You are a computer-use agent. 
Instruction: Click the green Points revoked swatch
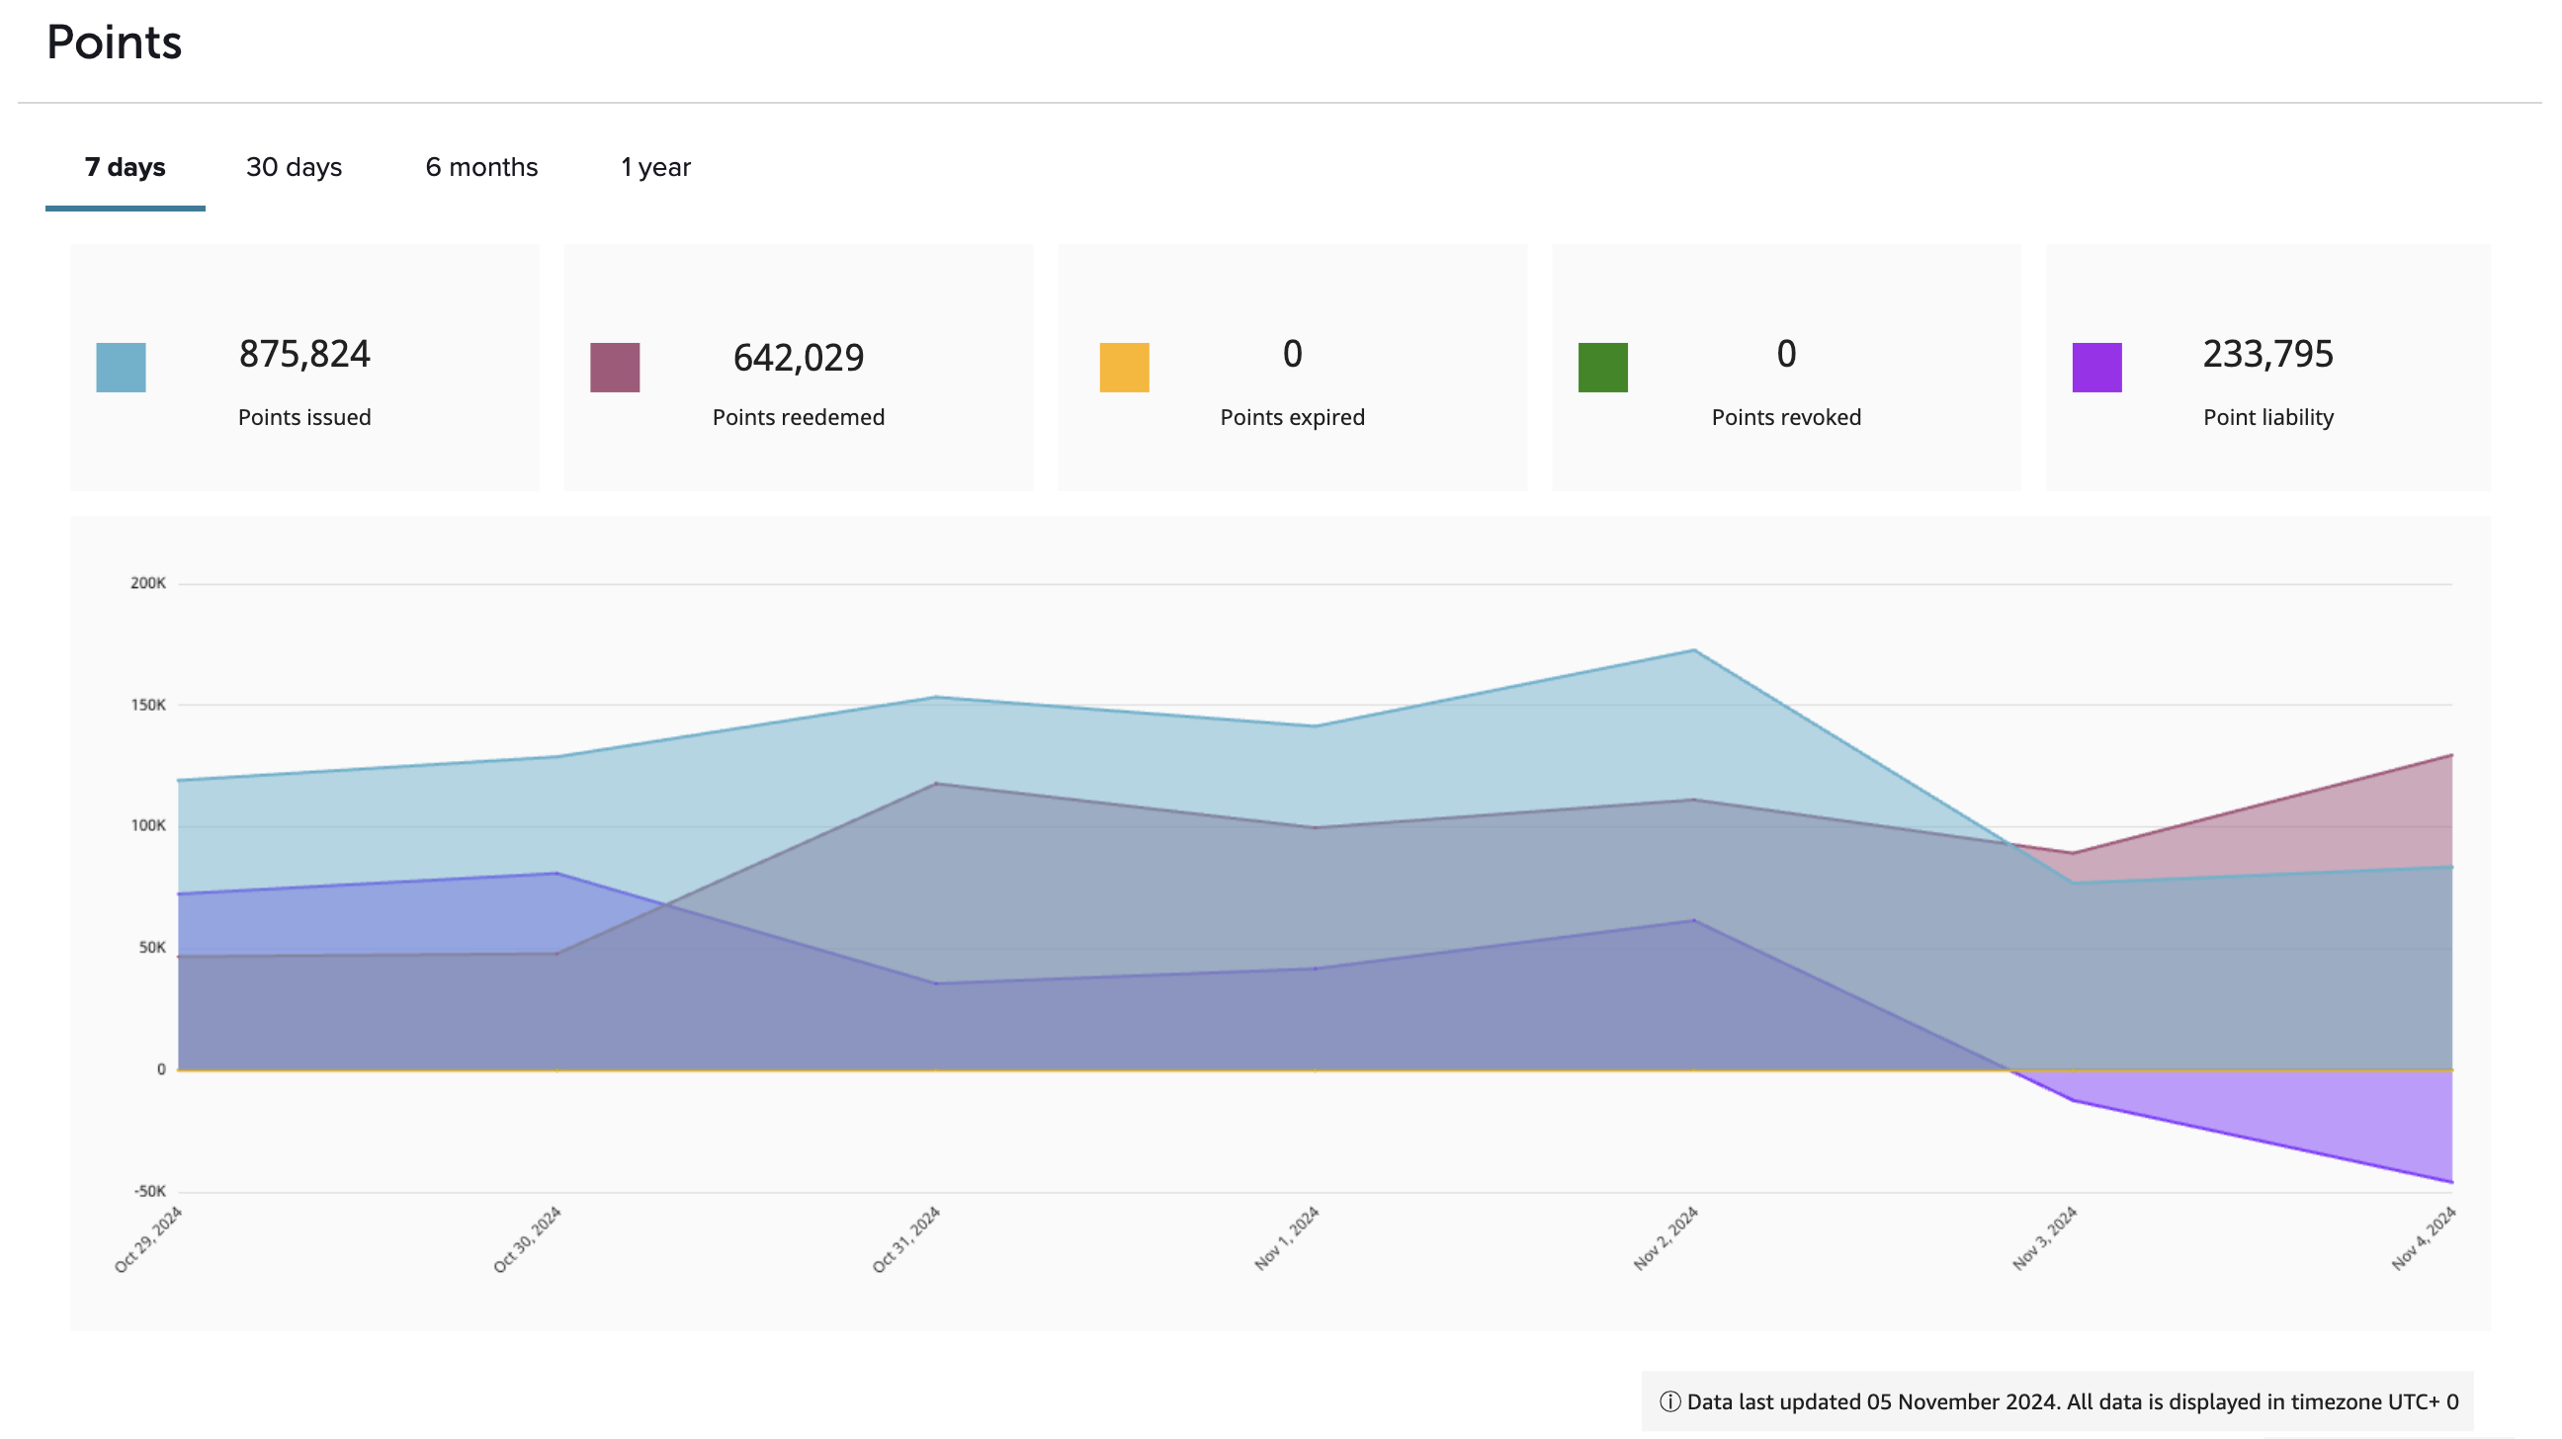click(x=1602, y=367)
